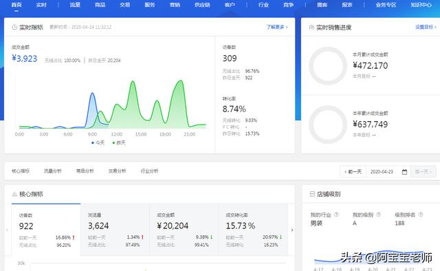Select the 访客数 922 metric card
This screenshot has height=271, width=440.
pos(46,230)
